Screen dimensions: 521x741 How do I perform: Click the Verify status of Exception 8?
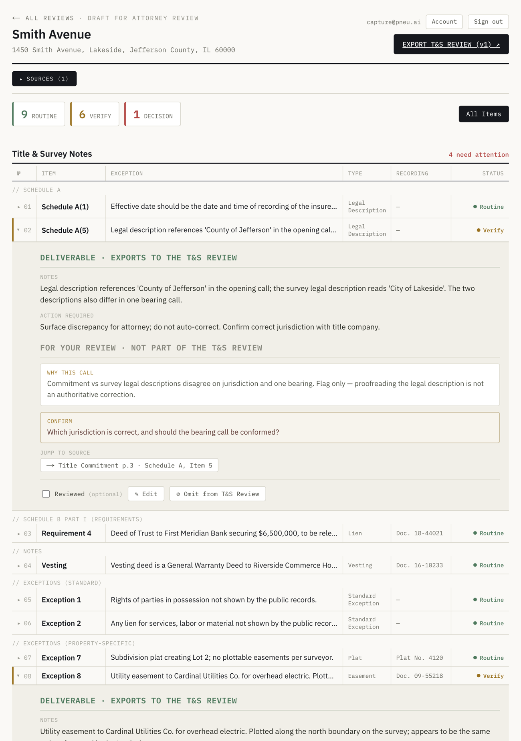coord(490,676)
